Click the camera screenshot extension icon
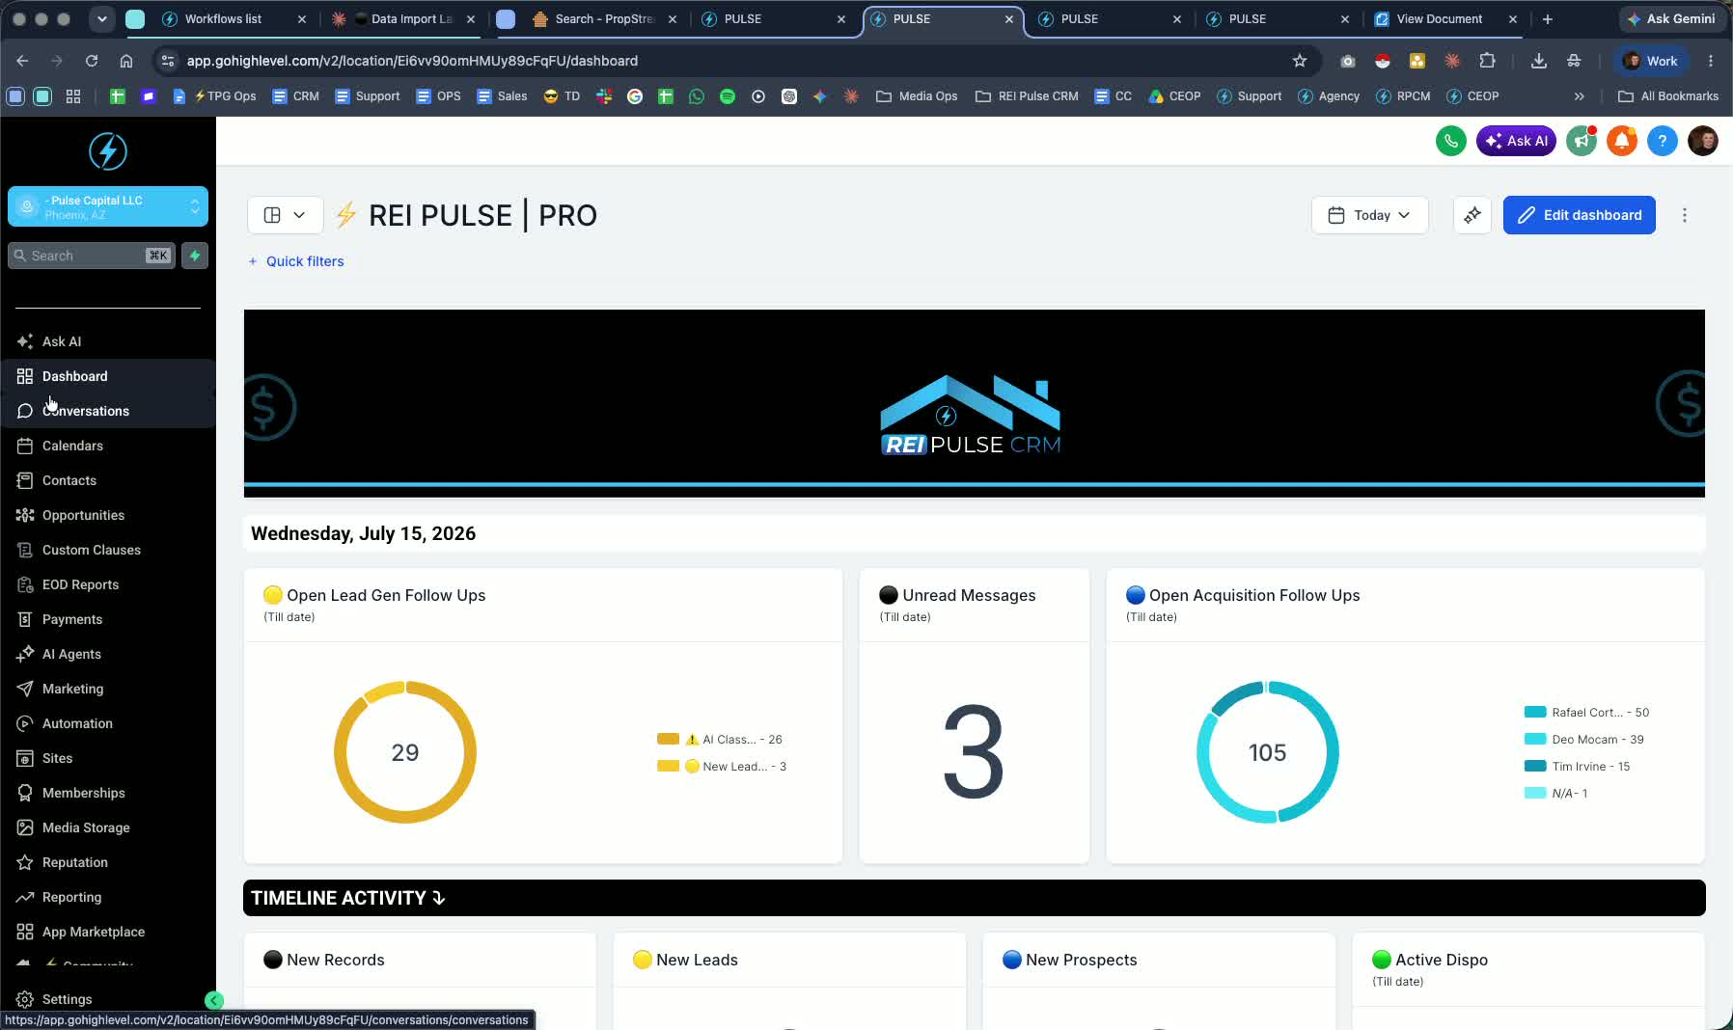 [x=1348, y=61]
